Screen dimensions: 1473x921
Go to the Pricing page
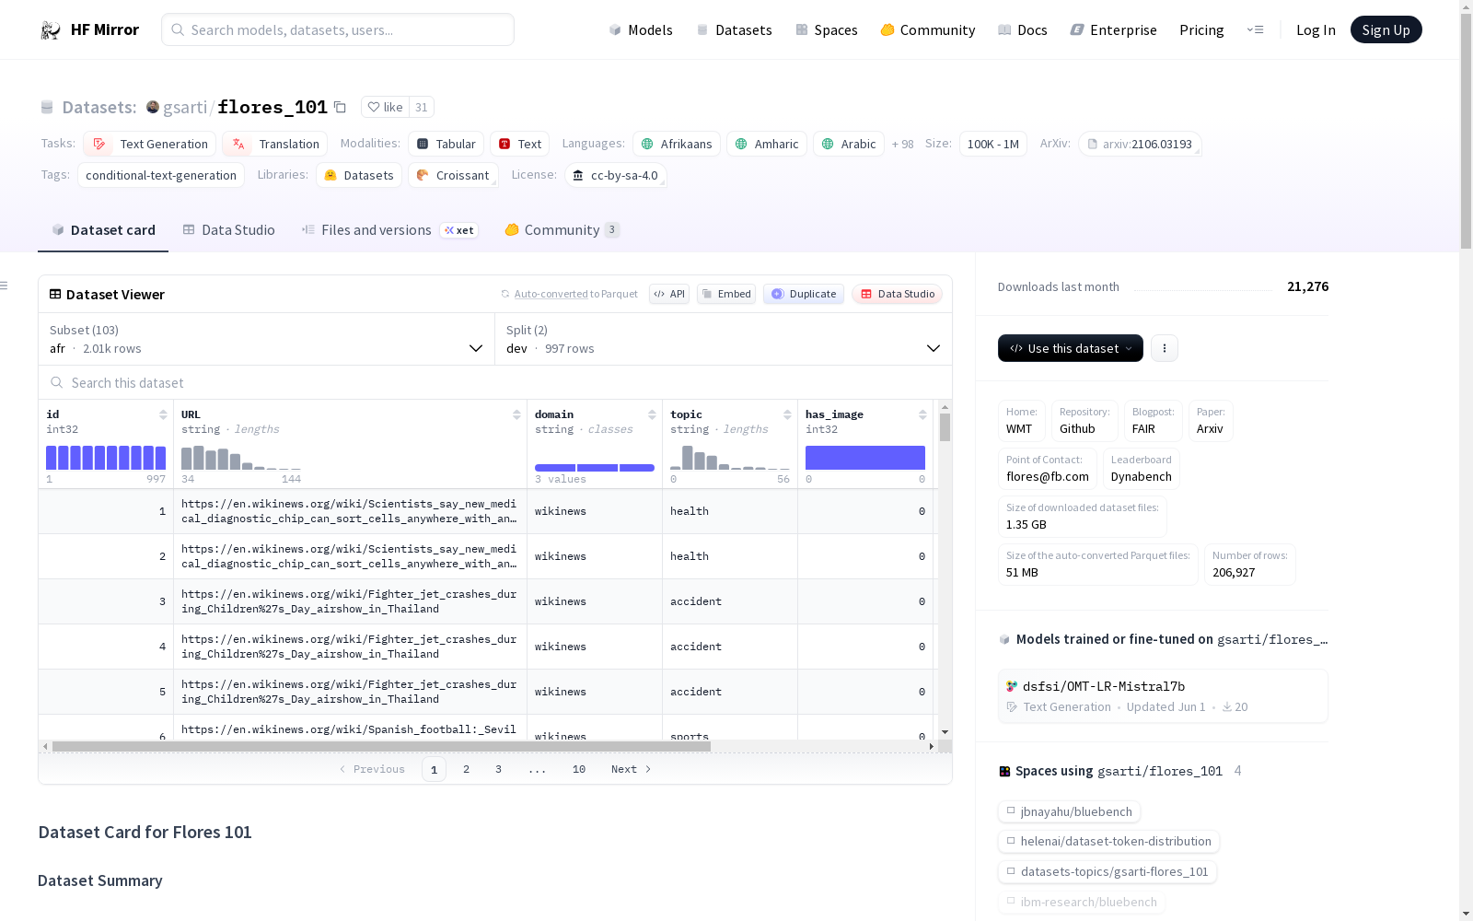1201,30
